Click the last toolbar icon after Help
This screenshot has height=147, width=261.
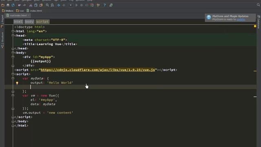(111, 5)
